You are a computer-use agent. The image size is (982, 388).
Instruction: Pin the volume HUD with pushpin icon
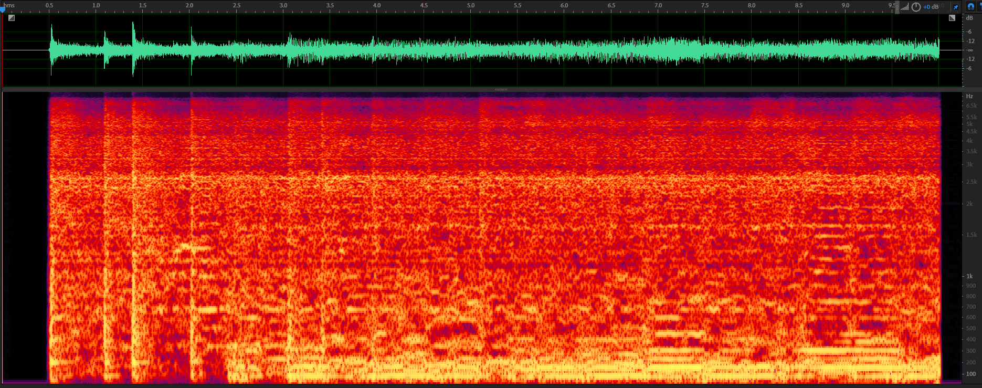pos(956,7)
